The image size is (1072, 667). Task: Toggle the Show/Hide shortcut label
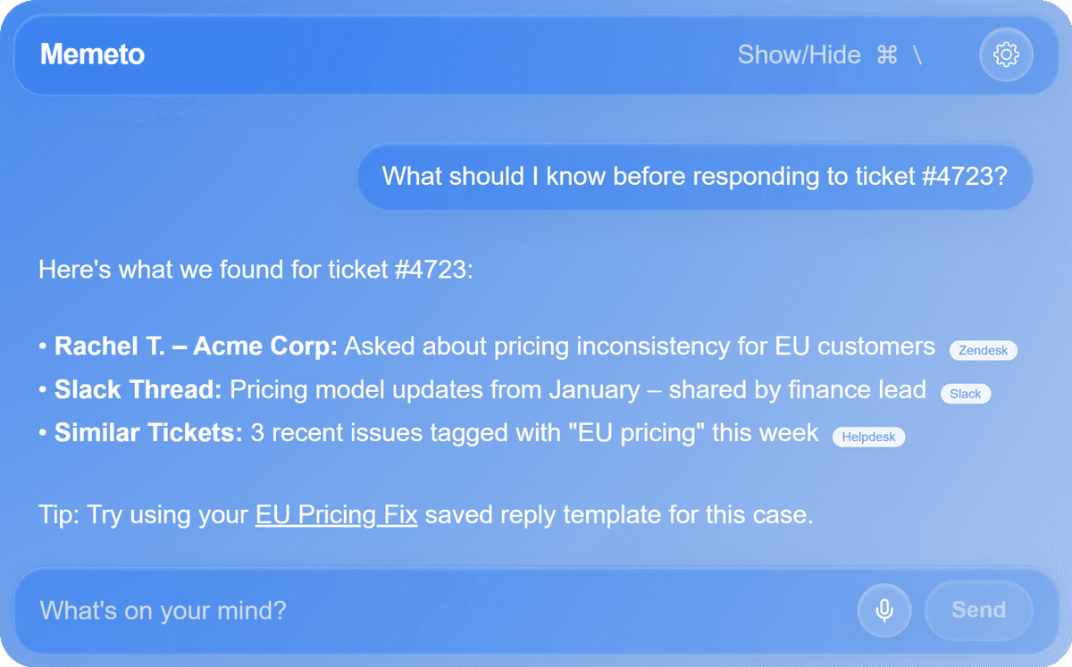point(799,55)
